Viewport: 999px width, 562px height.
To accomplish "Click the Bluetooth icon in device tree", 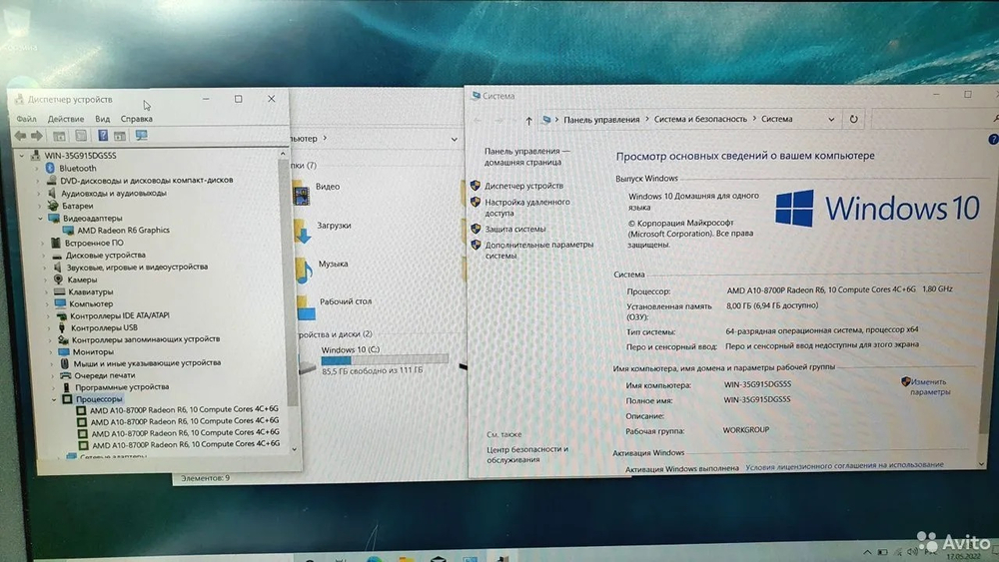I will click(x=50, y=168).
